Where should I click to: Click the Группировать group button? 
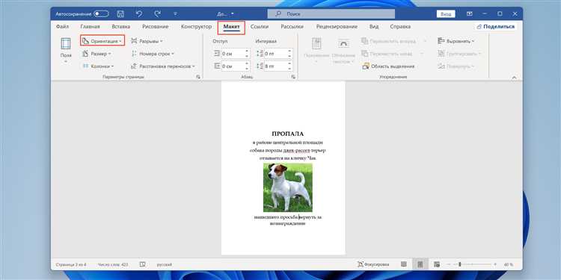[459, 54]
